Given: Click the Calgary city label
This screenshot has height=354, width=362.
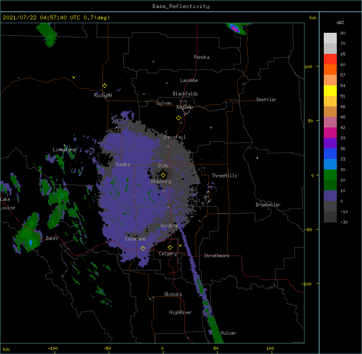Looking at the screenshot, I should (x=168, y=254).
